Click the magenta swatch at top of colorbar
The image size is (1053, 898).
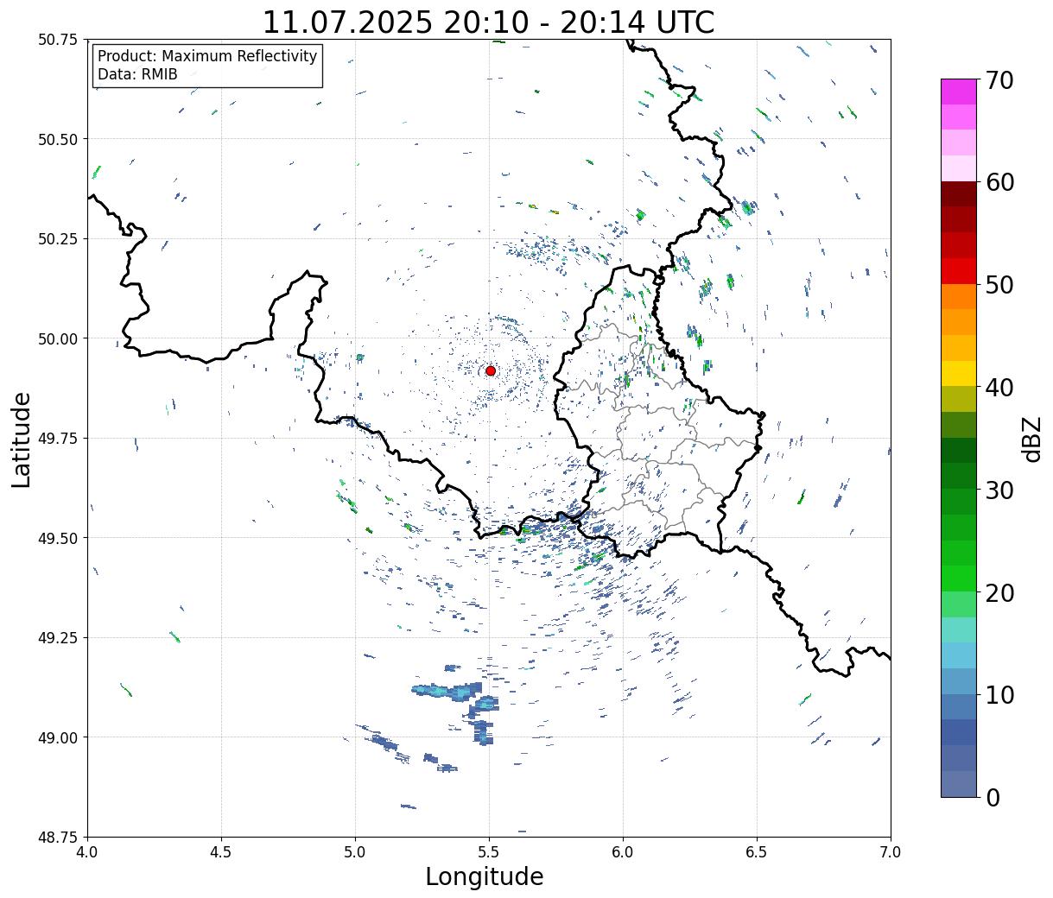pyautogui.click(x=959, y=92)
